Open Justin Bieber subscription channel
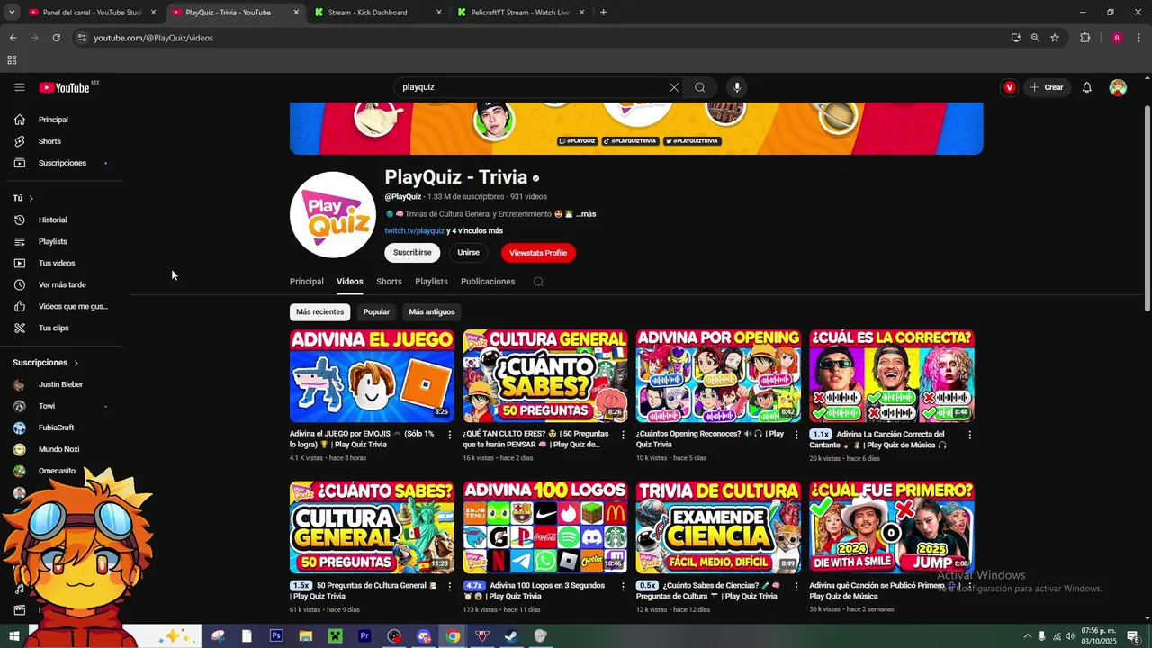The image size is (1152, 648). click(61, 384)
